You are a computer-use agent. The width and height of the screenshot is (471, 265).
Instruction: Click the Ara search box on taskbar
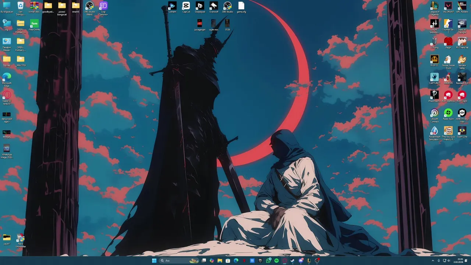[179, 261]
